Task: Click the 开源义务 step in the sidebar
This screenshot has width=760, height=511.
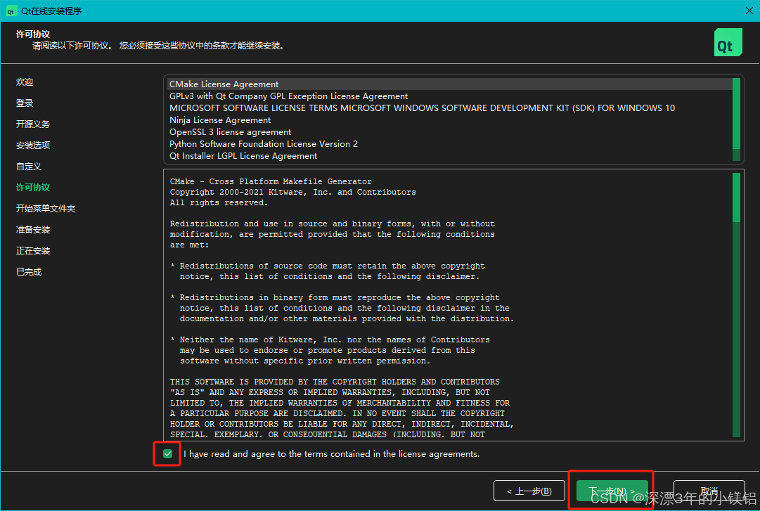Action: 33,124
